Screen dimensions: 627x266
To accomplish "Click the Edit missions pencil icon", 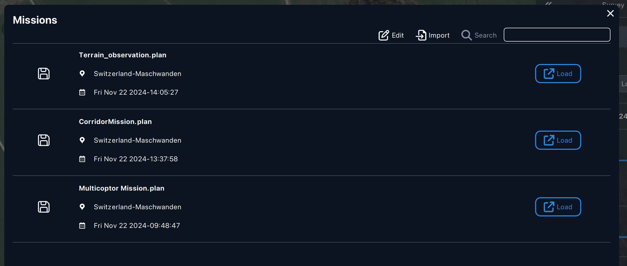I will (384, 35).
